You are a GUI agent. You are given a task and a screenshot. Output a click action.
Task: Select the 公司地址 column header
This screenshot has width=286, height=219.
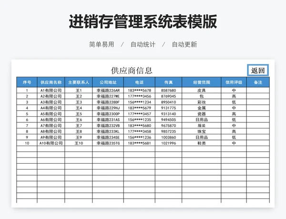(108, 82)
